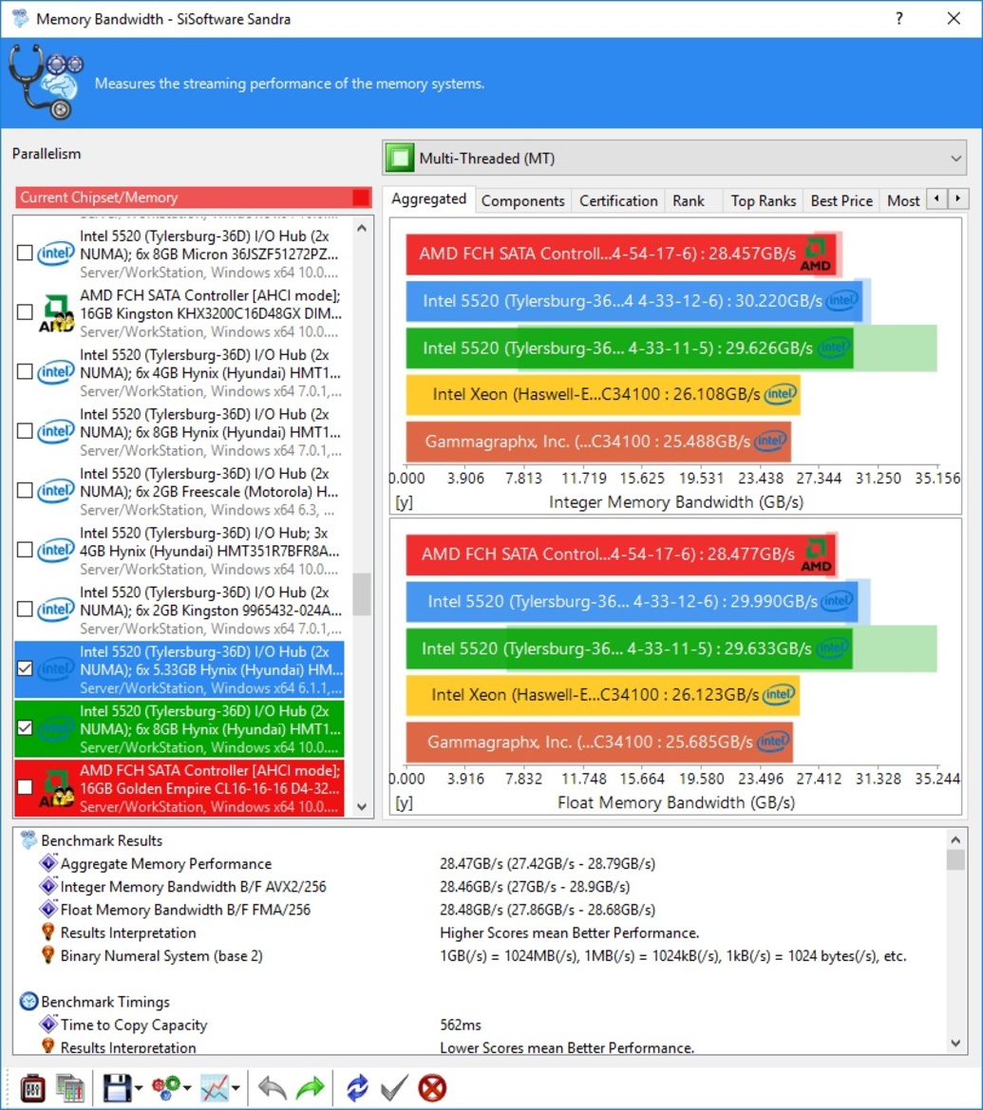Click the 28.47GB/s aggregate performance value
The height and width of the screenshot is (1110, 983).
547,864
